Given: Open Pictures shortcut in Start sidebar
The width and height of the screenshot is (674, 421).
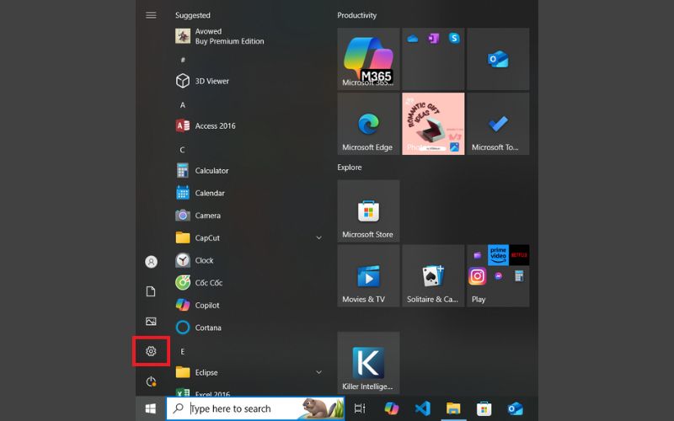Looking at the screenshot, I should tap(151, 322).
